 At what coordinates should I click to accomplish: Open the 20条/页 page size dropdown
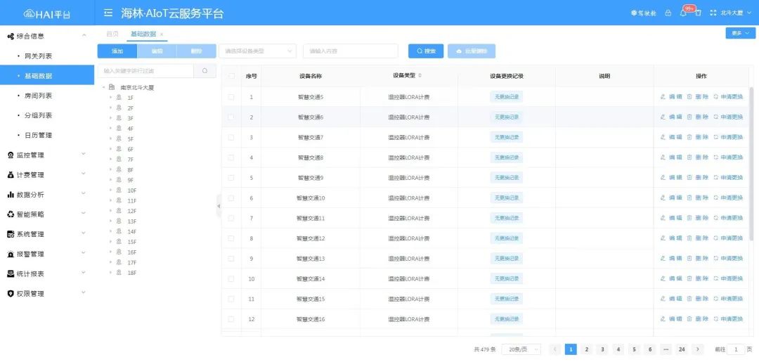[521, 349]
